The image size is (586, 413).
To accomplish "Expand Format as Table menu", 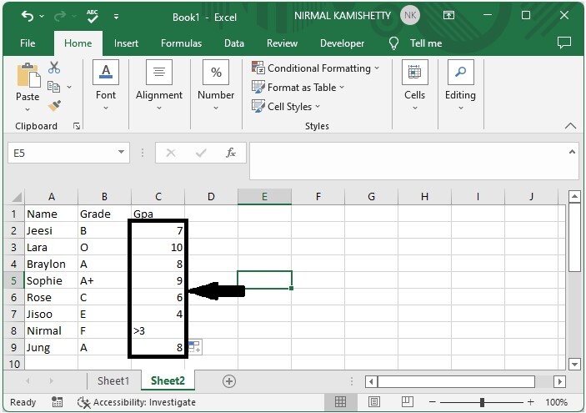I will (x=298, y=87).
